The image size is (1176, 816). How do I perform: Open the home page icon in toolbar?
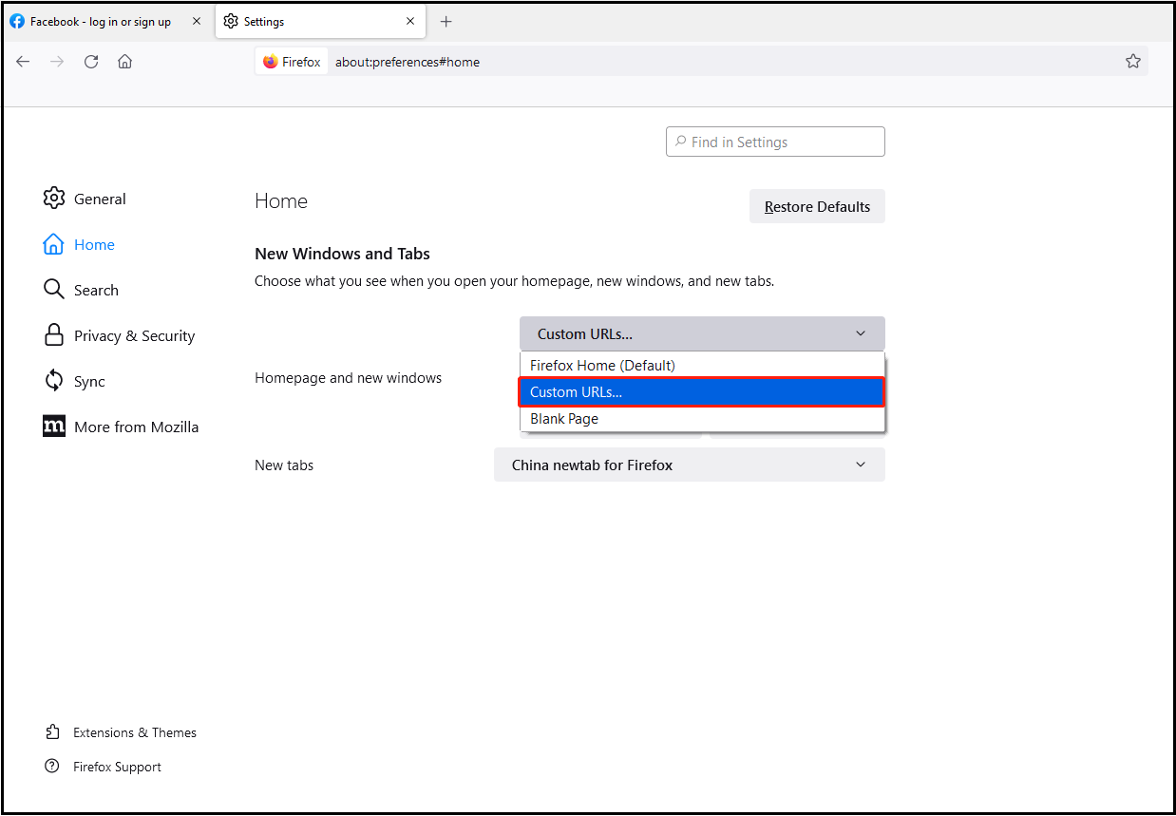tap(124, 62)
